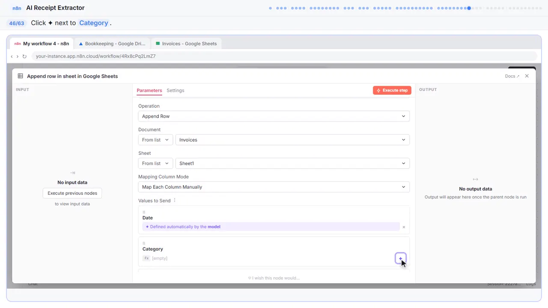Viewport: 548px width, 308px height.
Task: Switch to the Invoices Google Sheets browser tab
Action: click(186, 44)
